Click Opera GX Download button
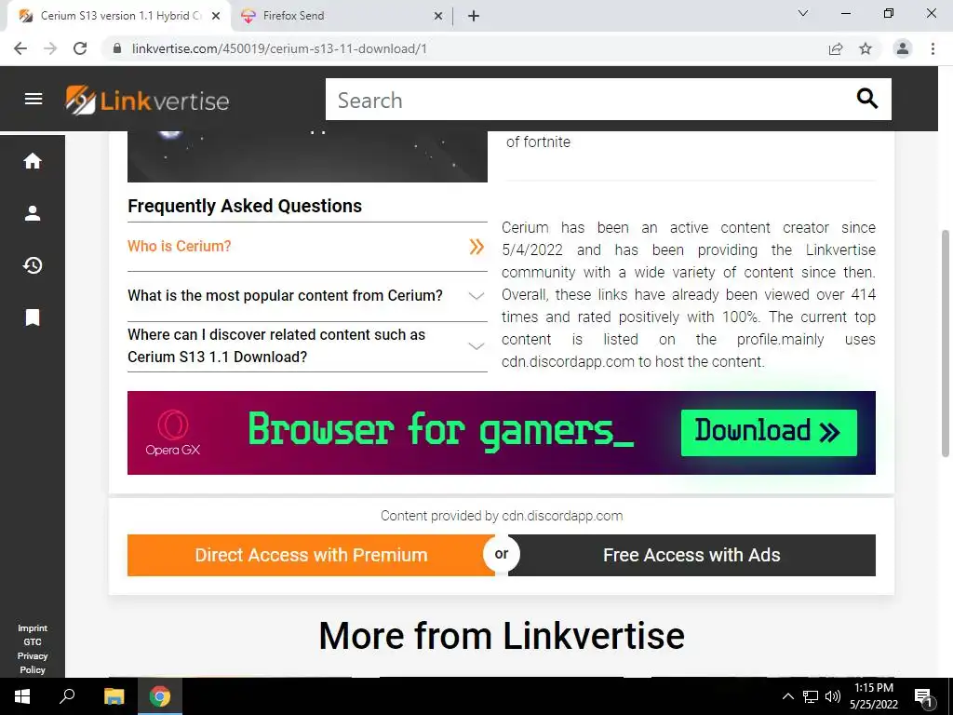The image size is (953, 715). [x=769, y=432]
